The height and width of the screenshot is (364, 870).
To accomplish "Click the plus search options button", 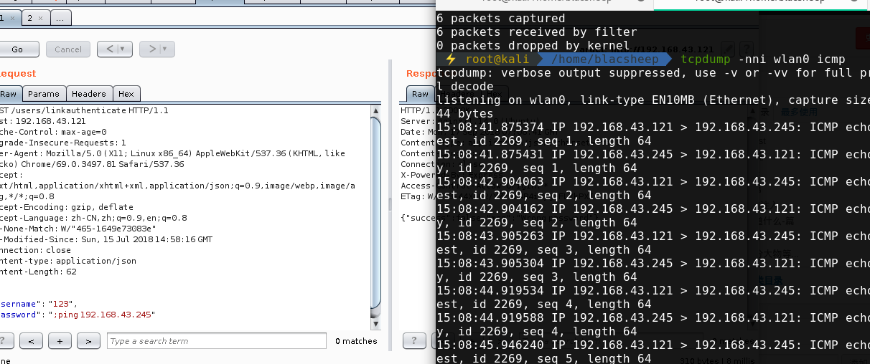I will click(60, 341).
